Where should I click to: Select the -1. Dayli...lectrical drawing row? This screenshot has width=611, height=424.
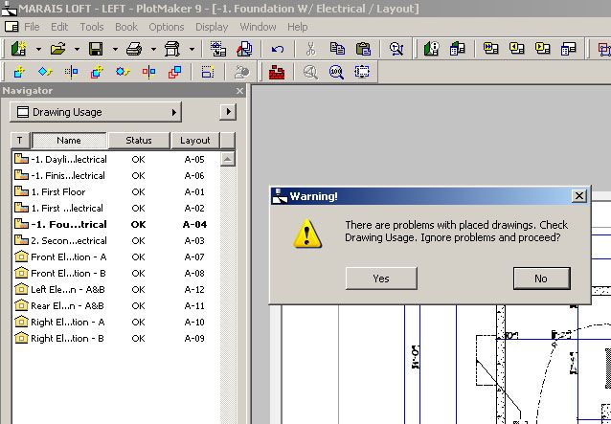[x=116, y=159]
